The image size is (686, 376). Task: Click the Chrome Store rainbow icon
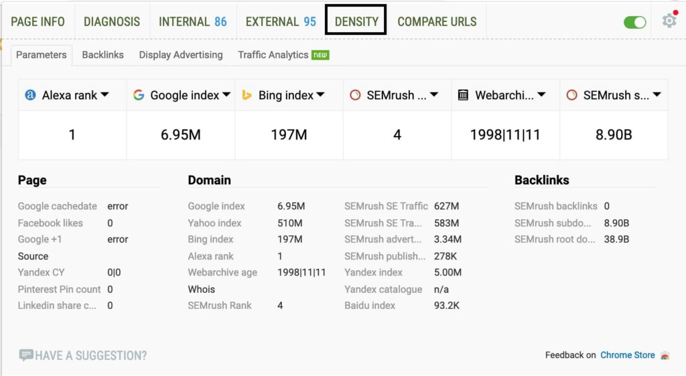pos(665,355)
